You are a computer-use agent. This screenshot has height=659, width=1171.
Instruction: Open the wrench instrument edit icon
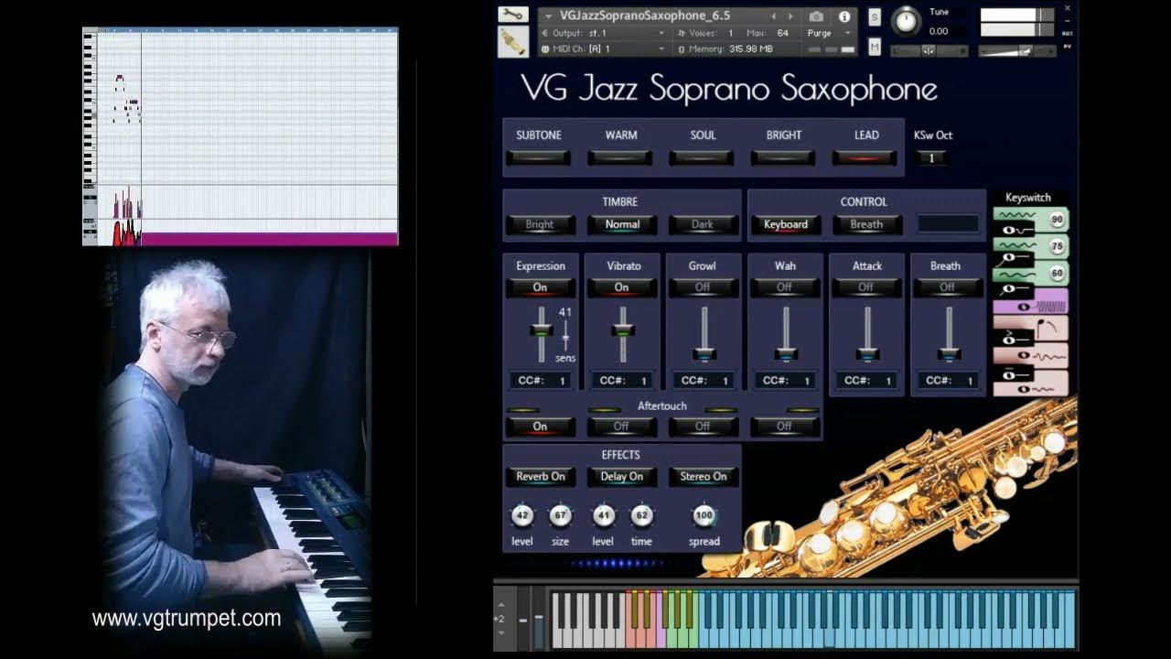click(512, 15)
